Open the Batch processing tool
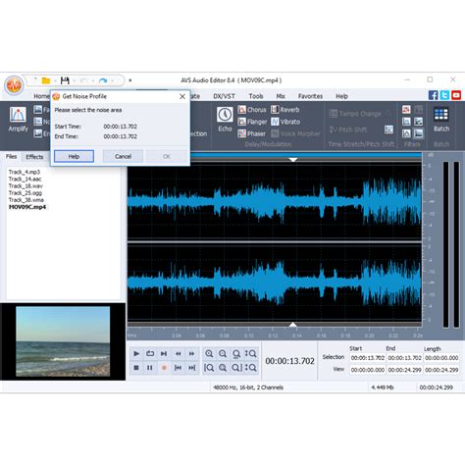Viewport: 465px width, 465px height. pyautogui.click(x=441, y=120)
